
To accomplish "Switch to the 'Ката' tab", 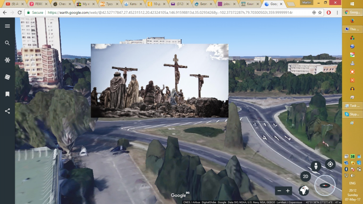I will point(133,4).
